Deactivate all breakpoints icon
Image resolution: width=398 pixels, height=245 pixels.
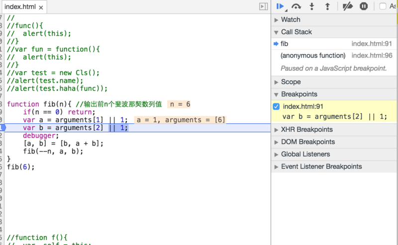[348, 6]
